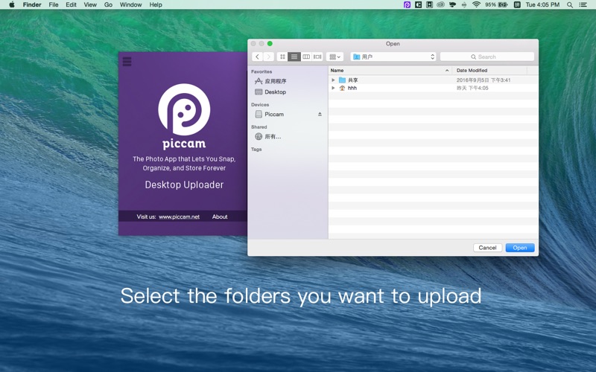Expand the 共享 folder disclosure triangle

[333, 80]
